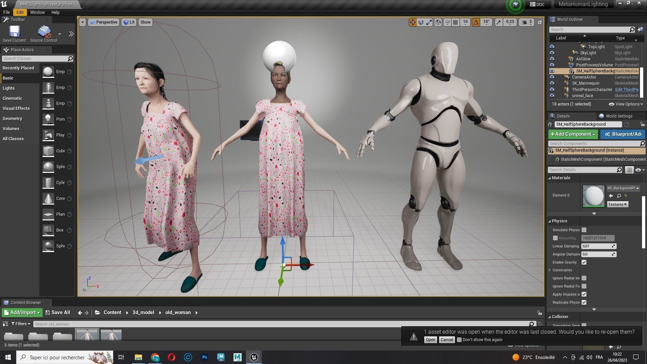Hide the CameraActor via eye icon
Image resolution: width=647 pixels, height=364 pixels.
552,77
